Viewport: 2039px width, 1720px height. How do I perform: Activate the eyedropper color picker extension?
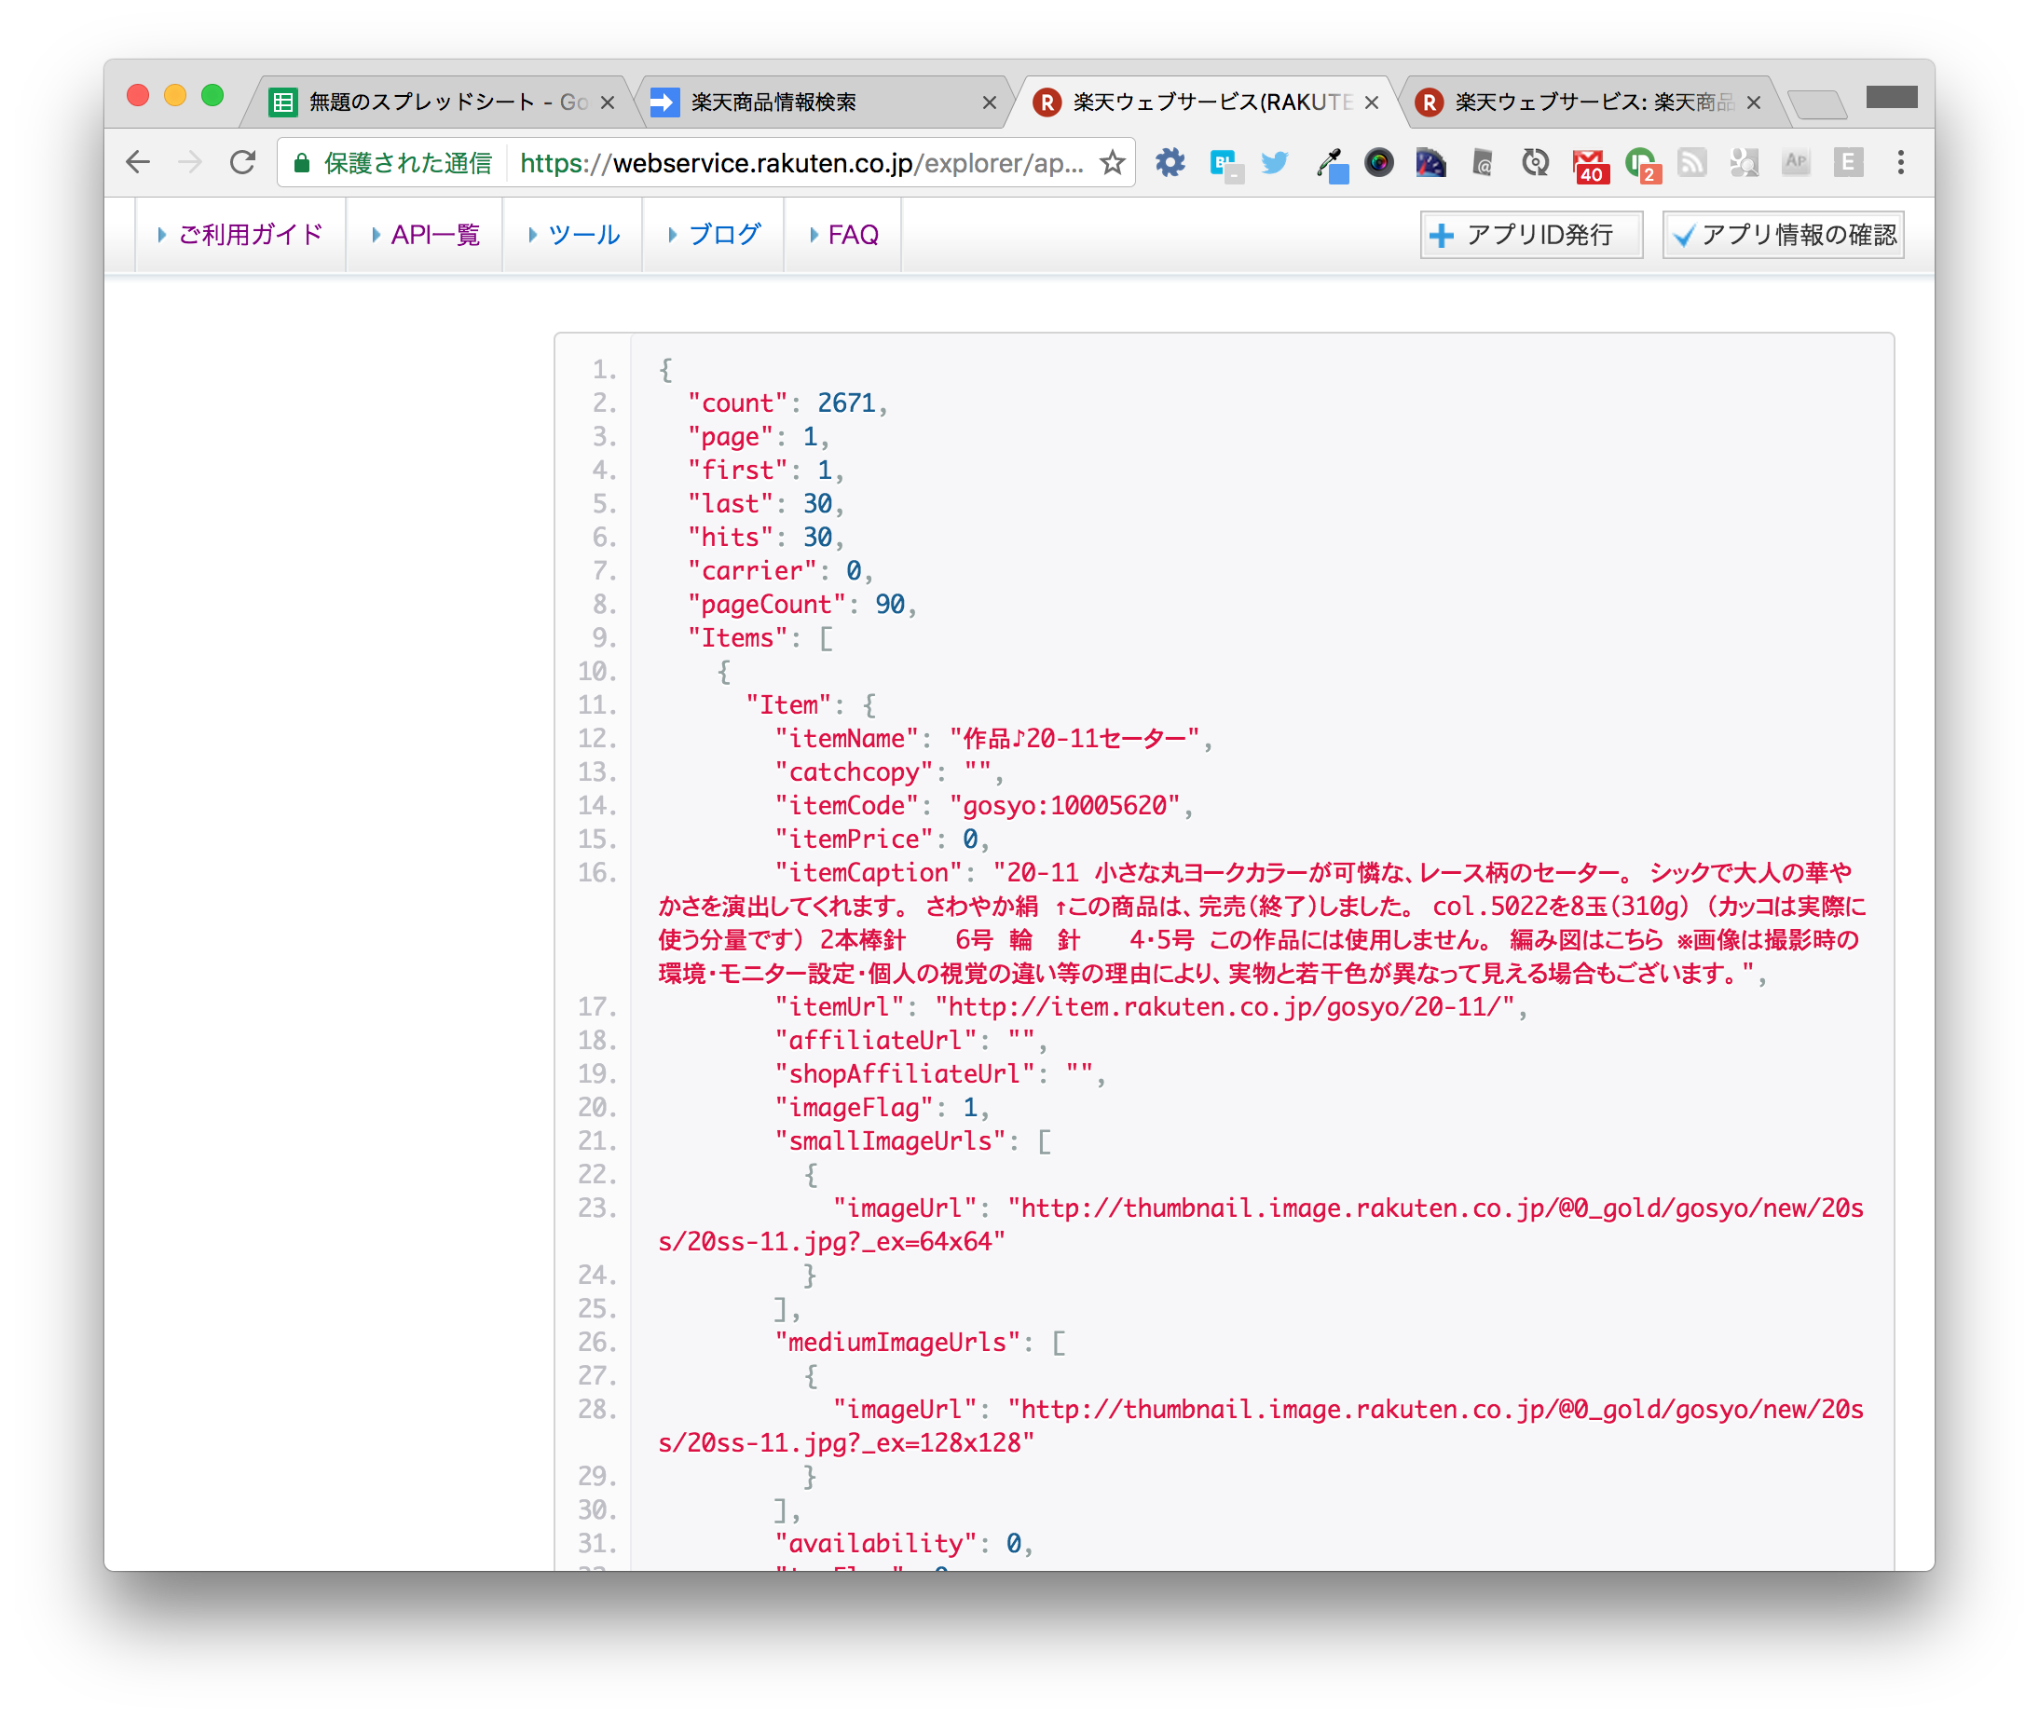click(x=1331, y=164)
